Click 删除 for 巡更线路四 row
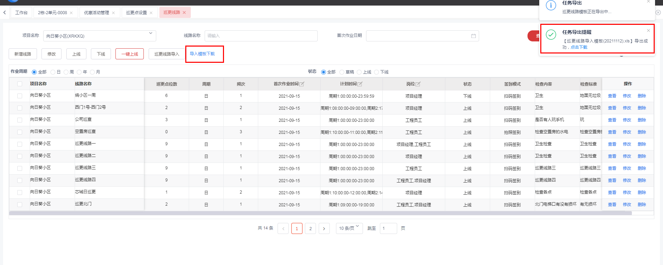The width and height of the screenshot is (663, 265). click(642, 180)
